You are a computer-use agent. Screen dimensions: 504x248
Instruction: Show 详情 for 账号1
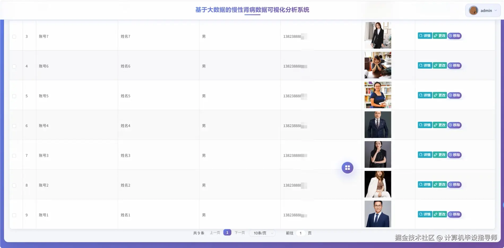click(x=425, y=214)
